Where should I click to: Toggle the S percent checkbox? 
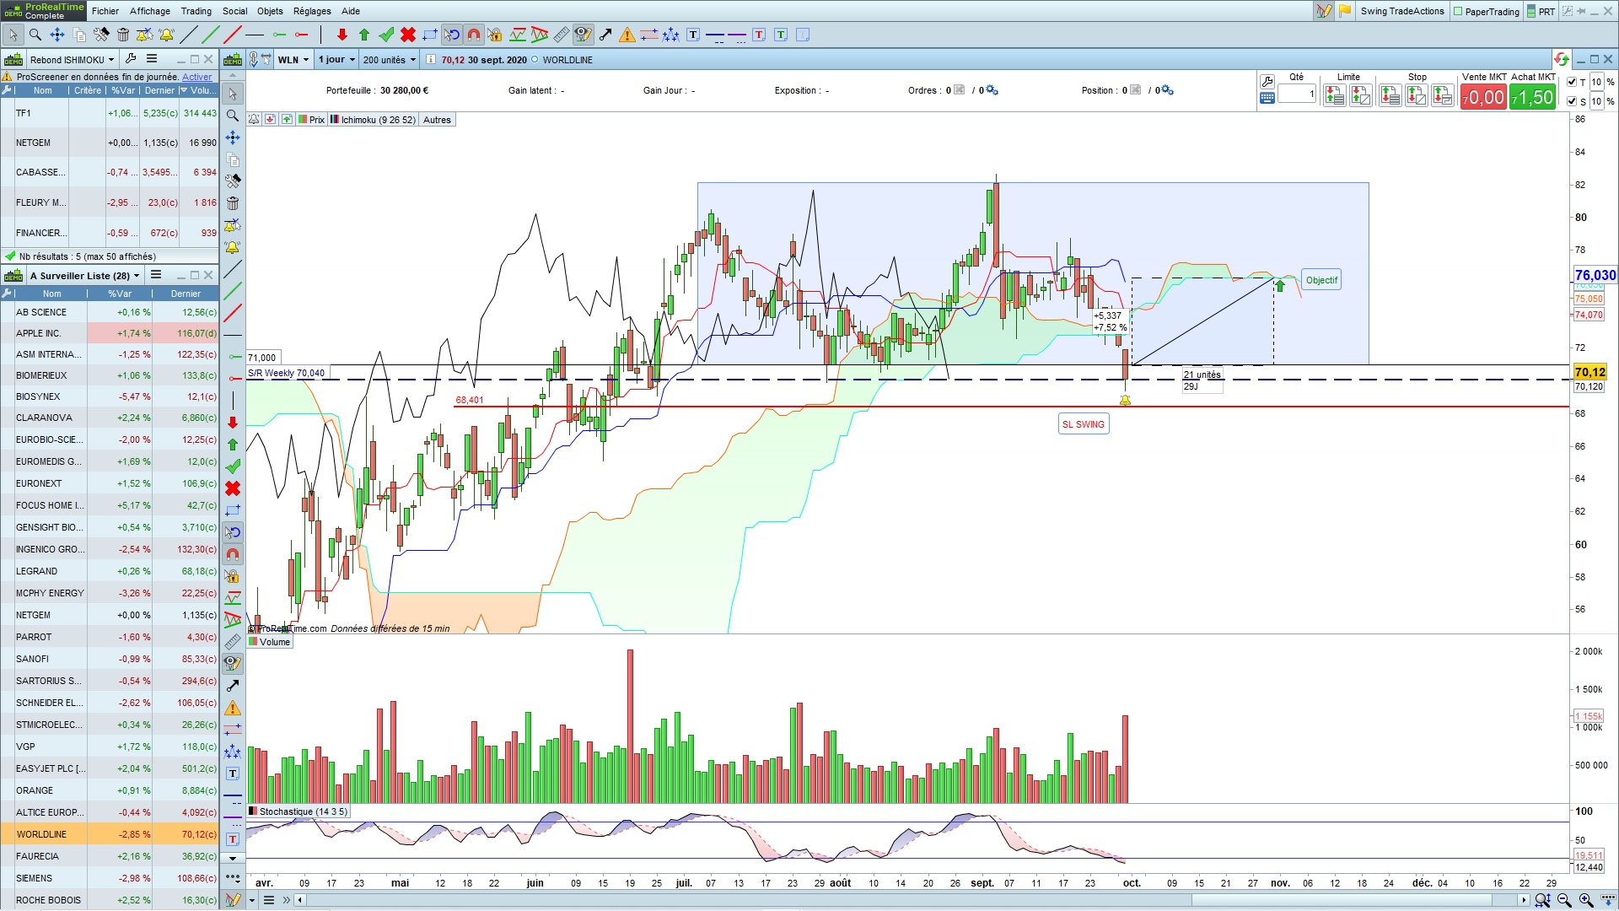click(x=1572, y=101)
